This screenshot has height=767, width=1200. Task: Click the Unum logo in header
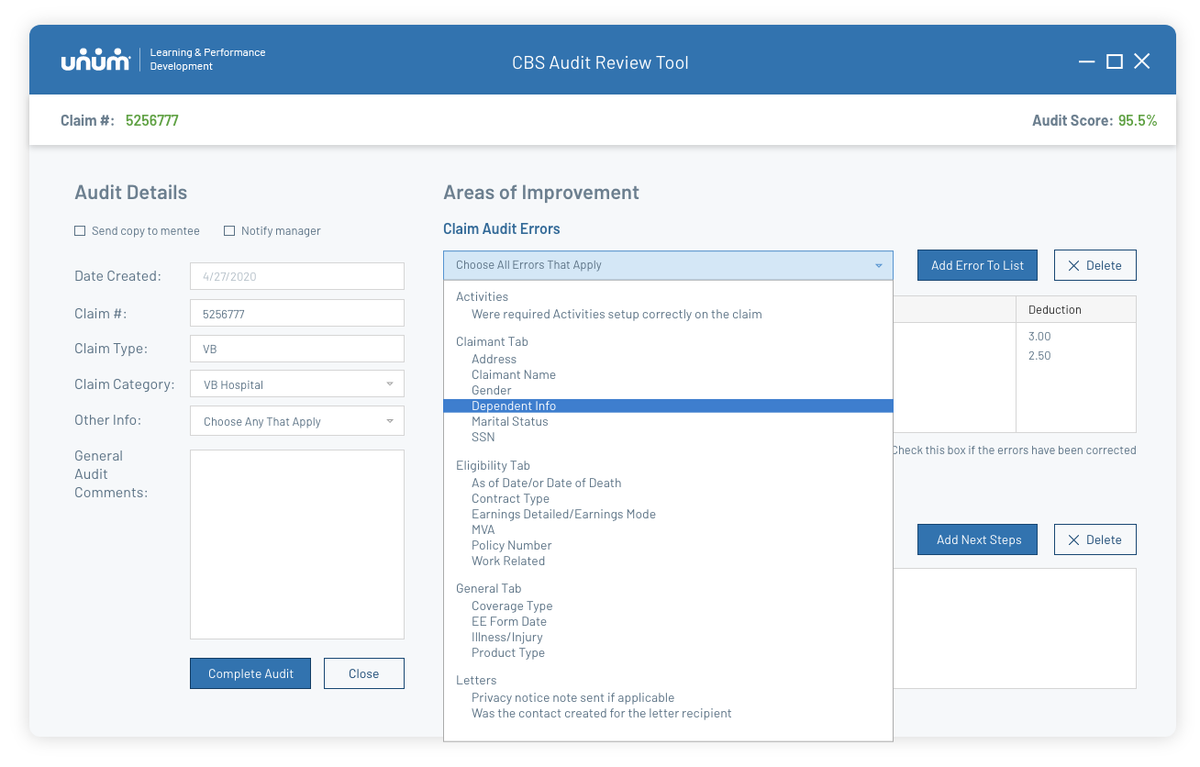tap(94, 61)
